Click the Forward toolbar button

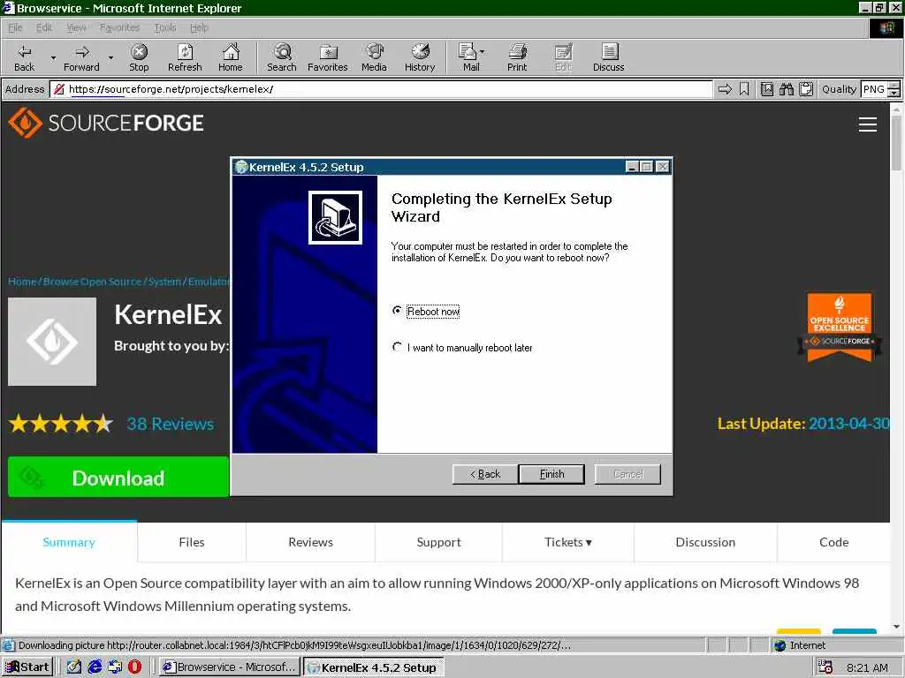click(81, 57)
